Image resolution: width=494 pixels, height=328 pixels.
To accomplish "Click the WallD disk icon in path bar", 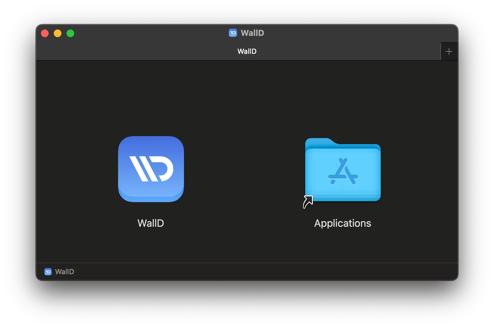I will click(48, 272).
